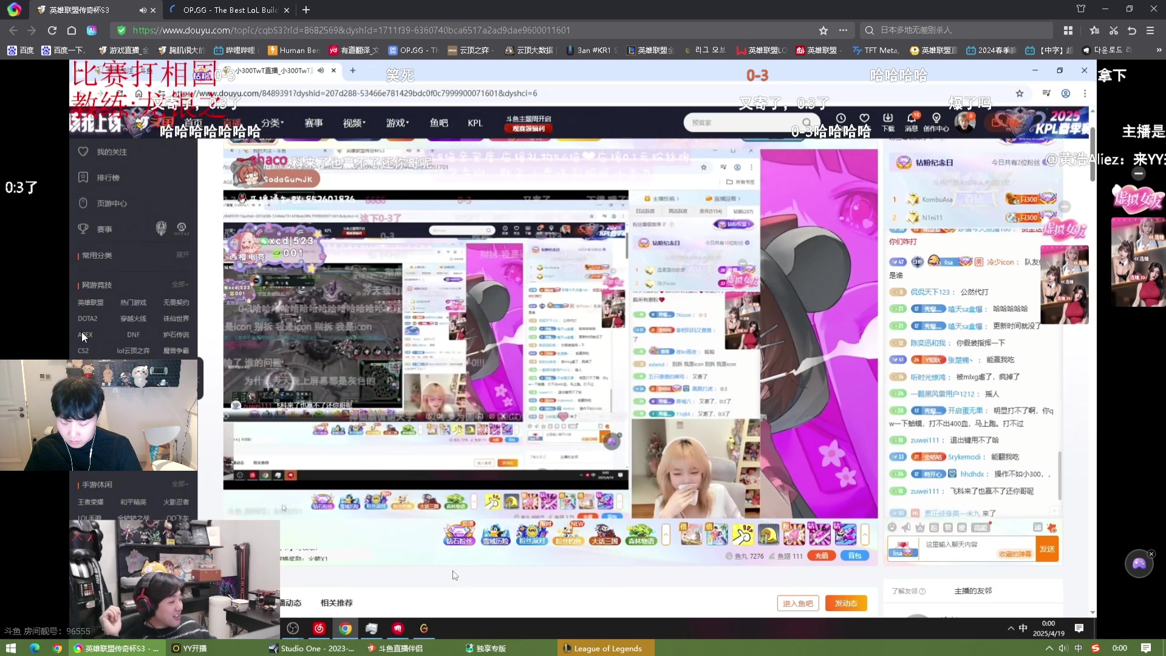Image resolution: width=1166 pixels, height=656 pixels.
Task: Go to the browser home page
Action: coord(72,30)
